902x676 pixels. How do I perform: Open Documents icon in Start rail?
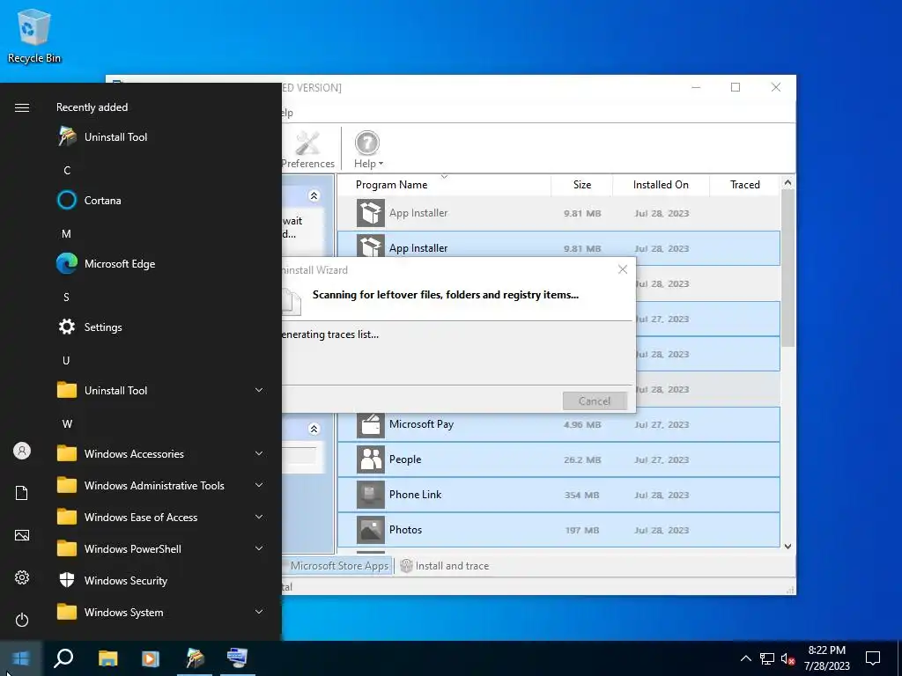click(22, 493)
